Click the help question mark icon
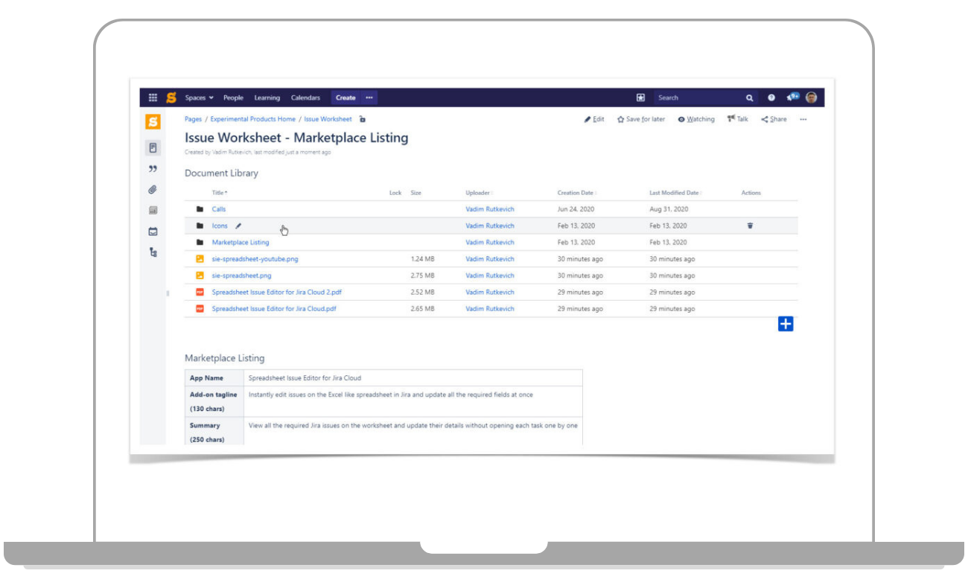Image resolution: width=968 pixels, height=588 pixels. coord(772,97)
